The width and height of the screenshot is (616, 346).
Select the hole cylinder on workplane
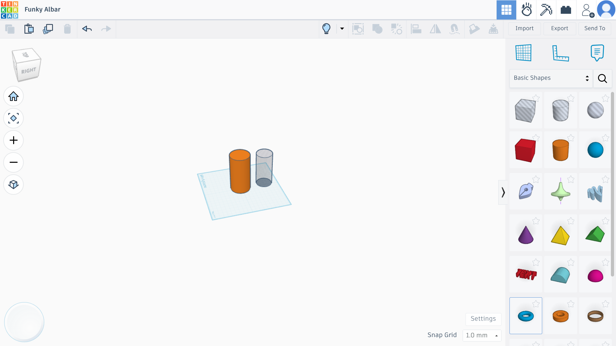pyautogui.click(x=264, y=168)
